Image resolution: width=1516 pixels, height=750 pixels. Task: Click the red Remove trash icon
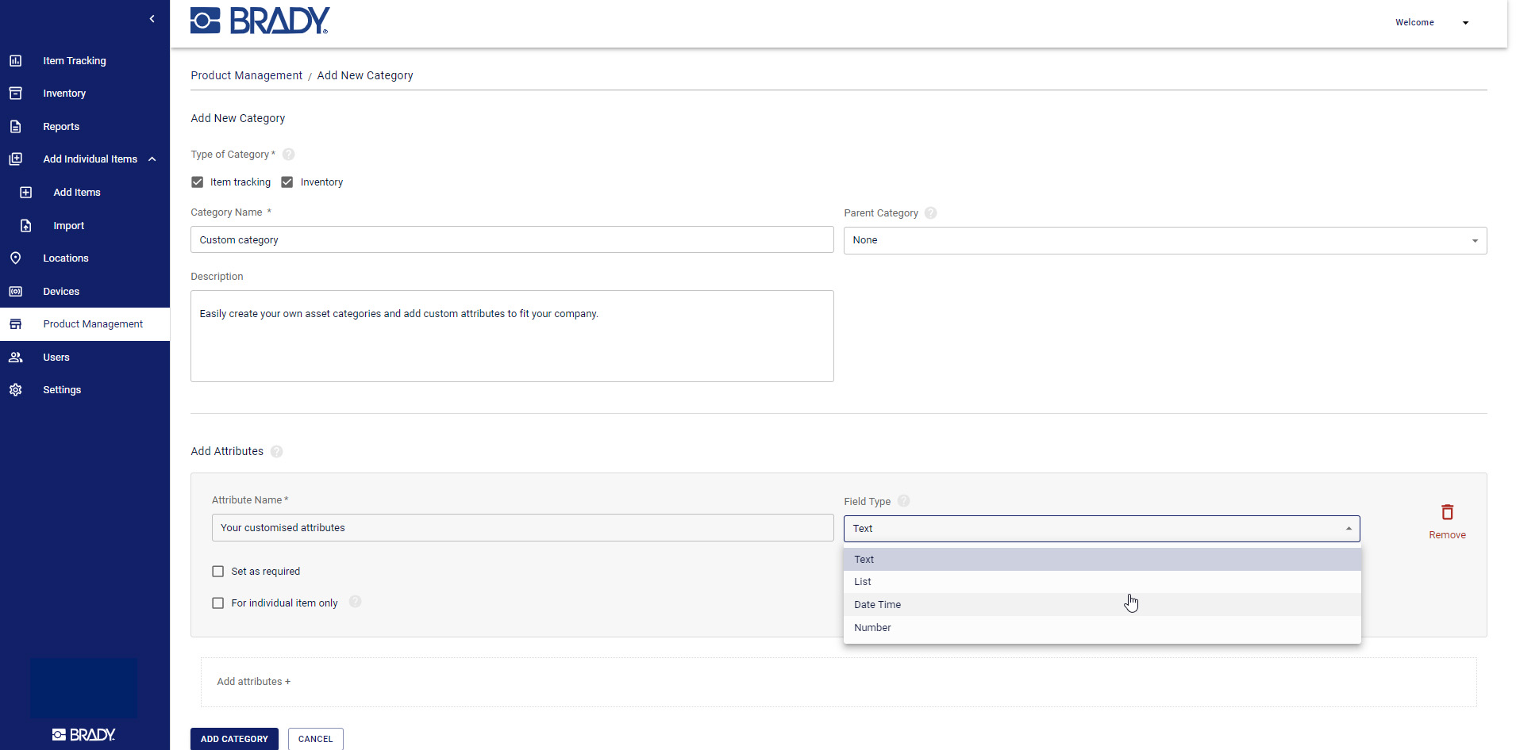pyautogui.click(x=1447, y=513)
